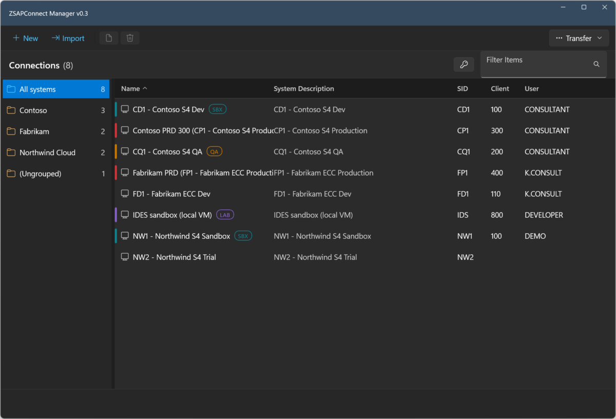Viewport: 616px width, 419px height.
Task: Select the "NW2 - Northwind S4 Trial" connection name
Action: (175, 257)
